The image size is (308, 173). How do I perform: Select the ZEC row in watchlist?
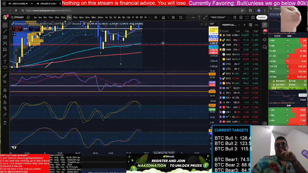(241, 40)
